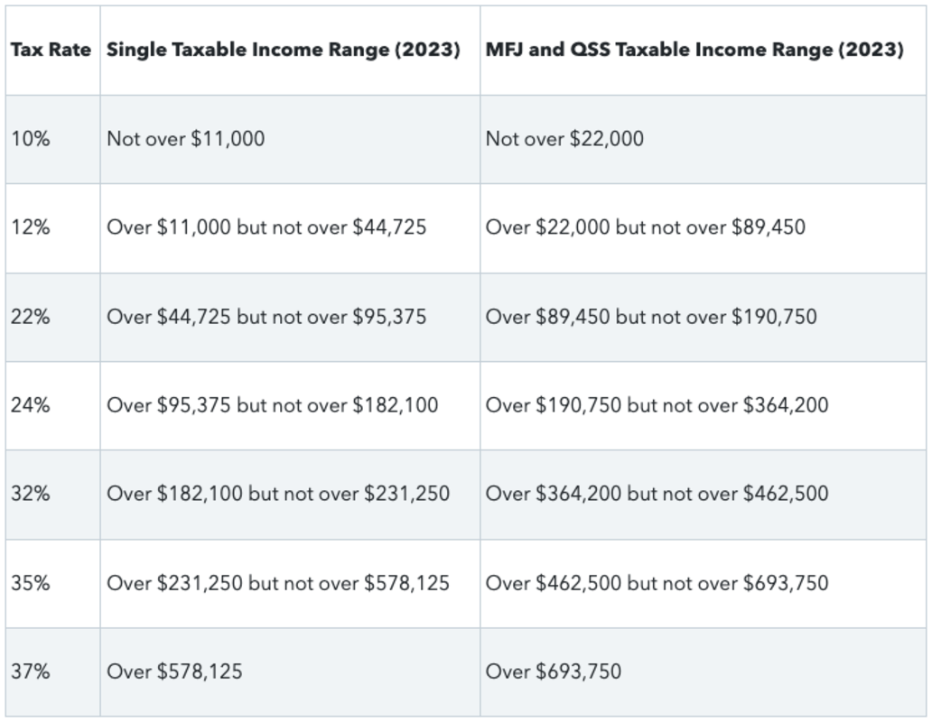Select the 35% tax rate cell
The image size is (932, 722).
[31, 583]
